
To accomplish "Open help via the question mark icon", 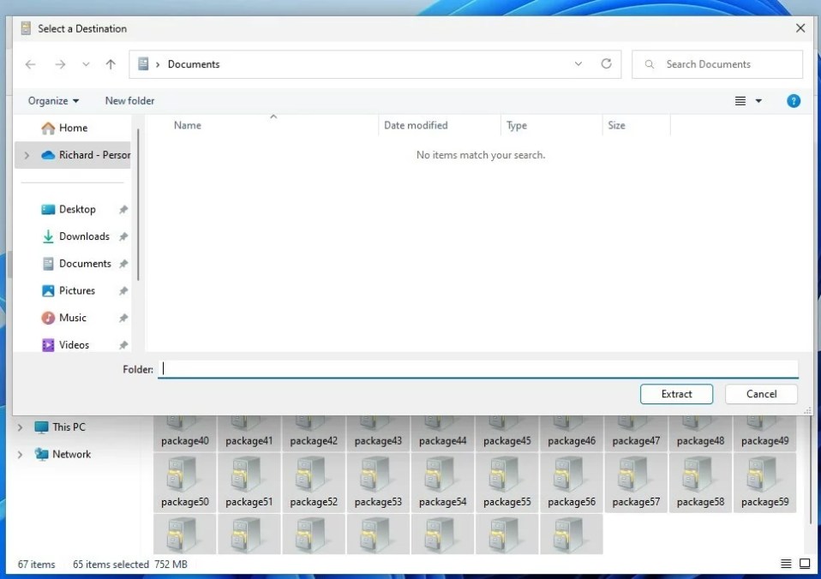I will 793,101.
